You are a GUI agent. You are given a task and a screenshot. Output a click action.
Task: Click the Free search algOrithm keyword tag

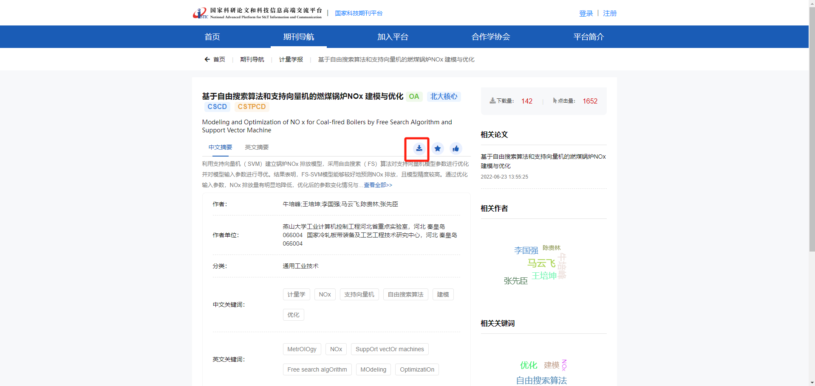317,369
